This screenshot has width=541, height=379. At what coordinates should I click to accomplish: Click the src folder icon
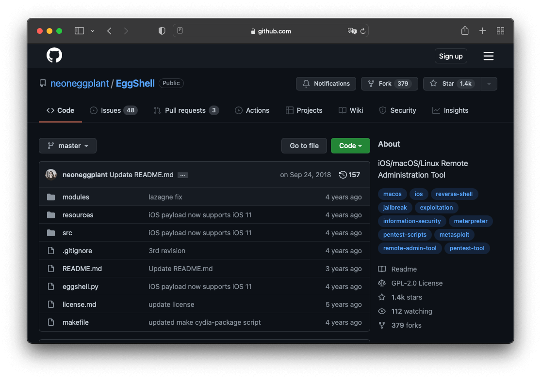pos(51,233)
